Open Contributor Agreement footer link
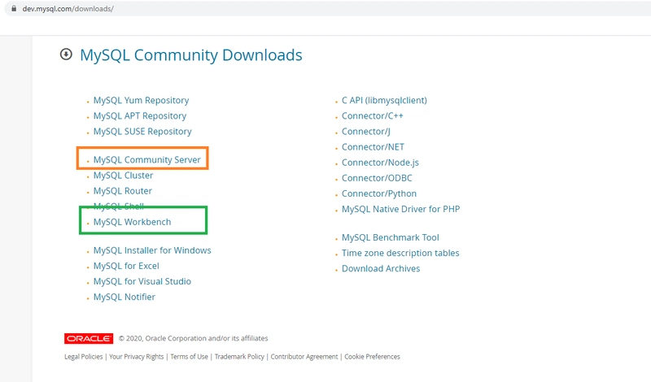 click(x=304, y=357)
